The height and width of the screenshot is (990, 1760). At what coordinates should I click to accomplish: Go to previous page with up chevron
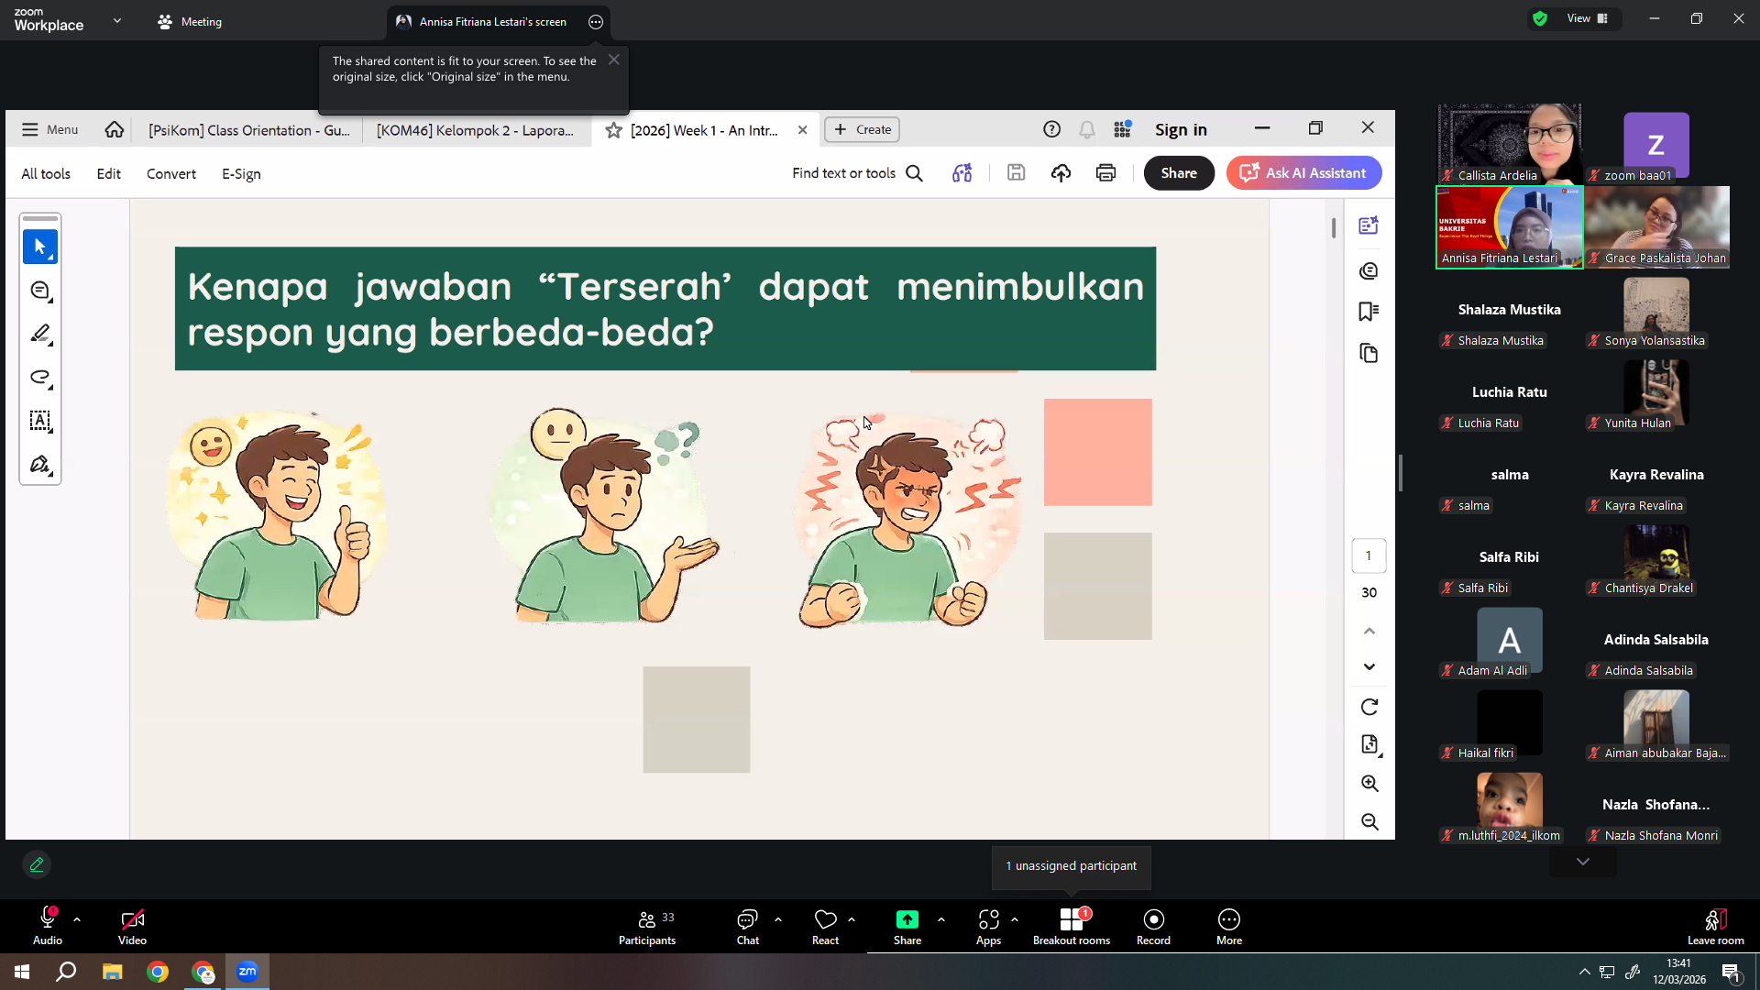(x=1369, y=631)
